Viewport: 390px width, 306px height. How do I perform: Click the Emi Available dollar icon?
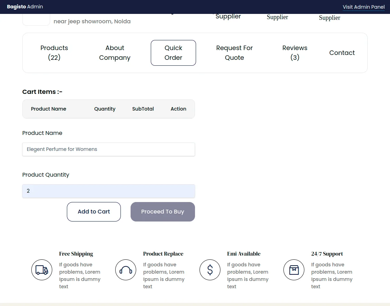pyautogui.click(x=210, y=270)
